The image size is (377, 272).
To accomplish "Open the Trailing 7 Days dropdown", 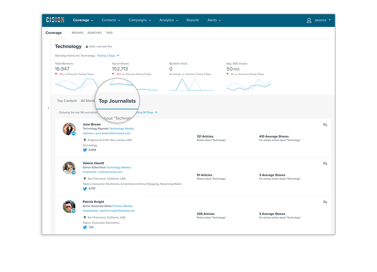I will coord(108,56).
